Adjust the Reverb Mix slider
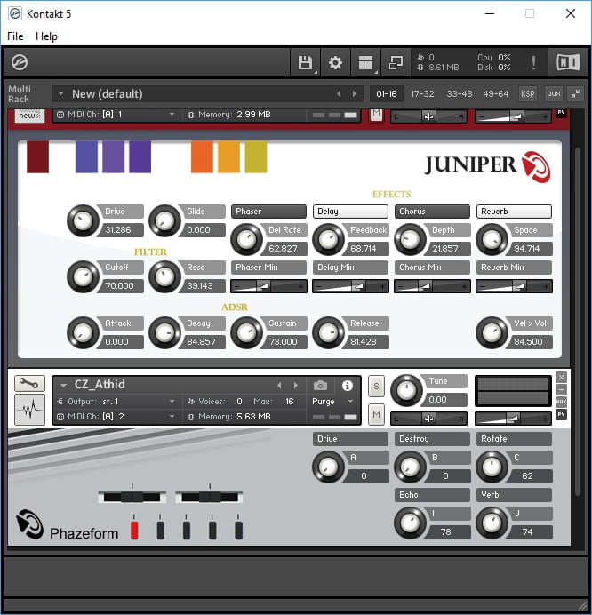 [514, 286]
